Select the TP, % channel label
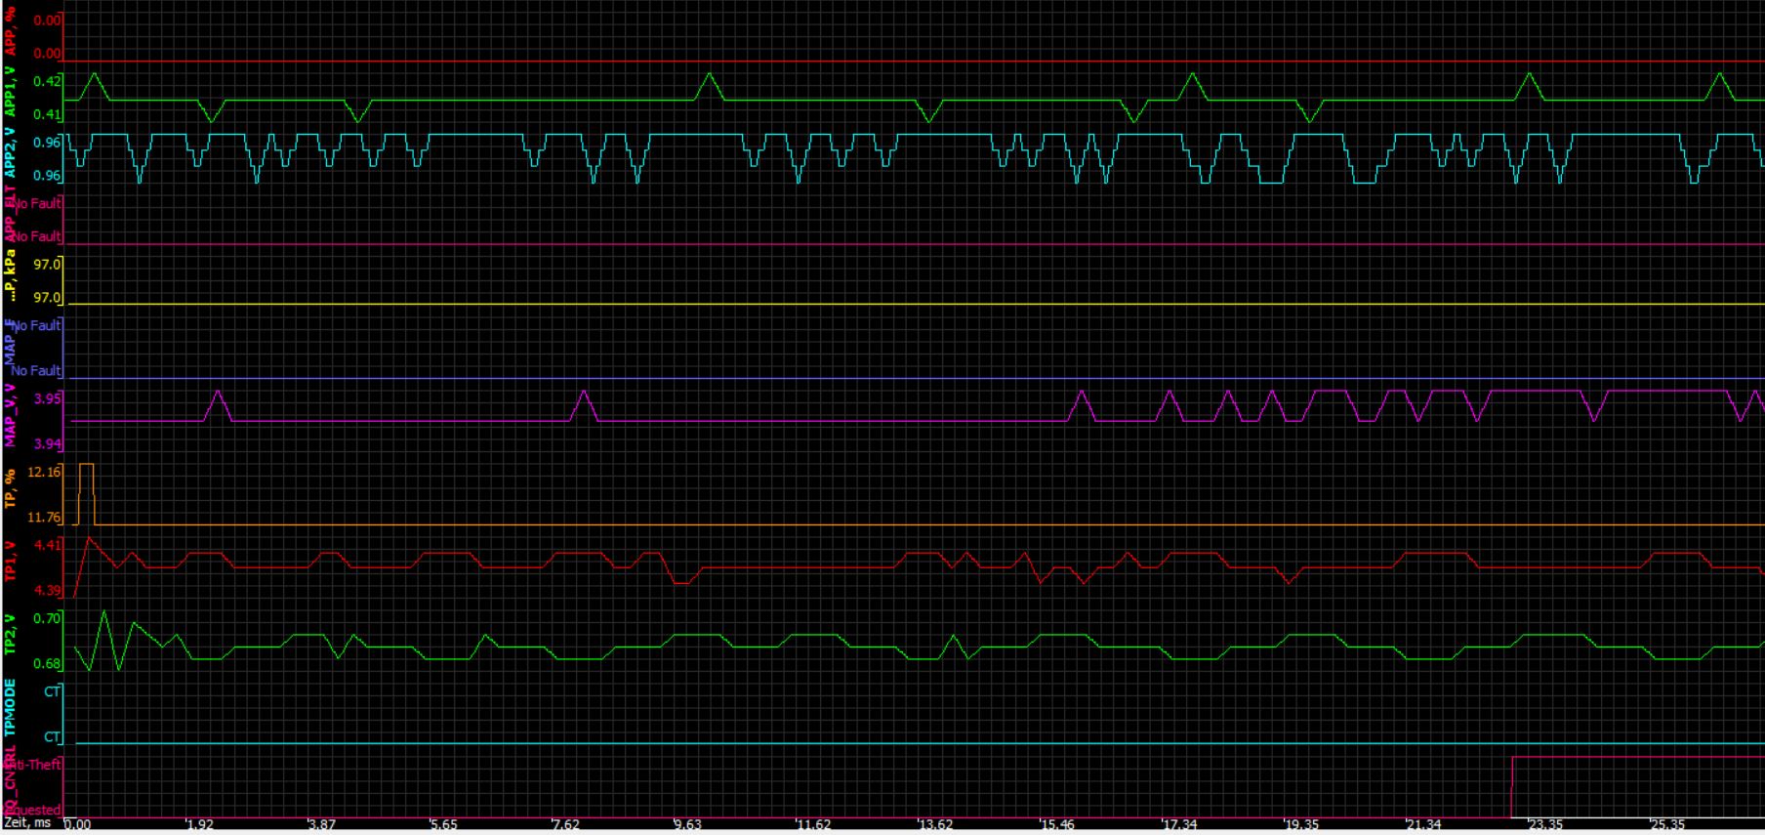Screen dimensions: 1765x835 point(11,488)
